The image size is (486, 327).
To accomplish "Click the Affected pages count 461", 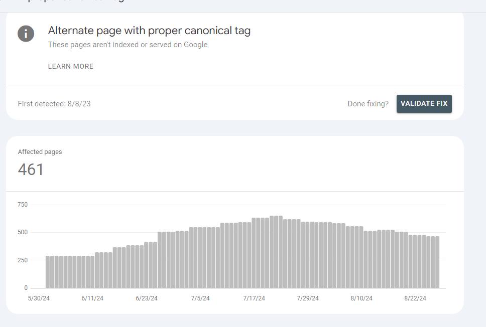I will point(31,170).
